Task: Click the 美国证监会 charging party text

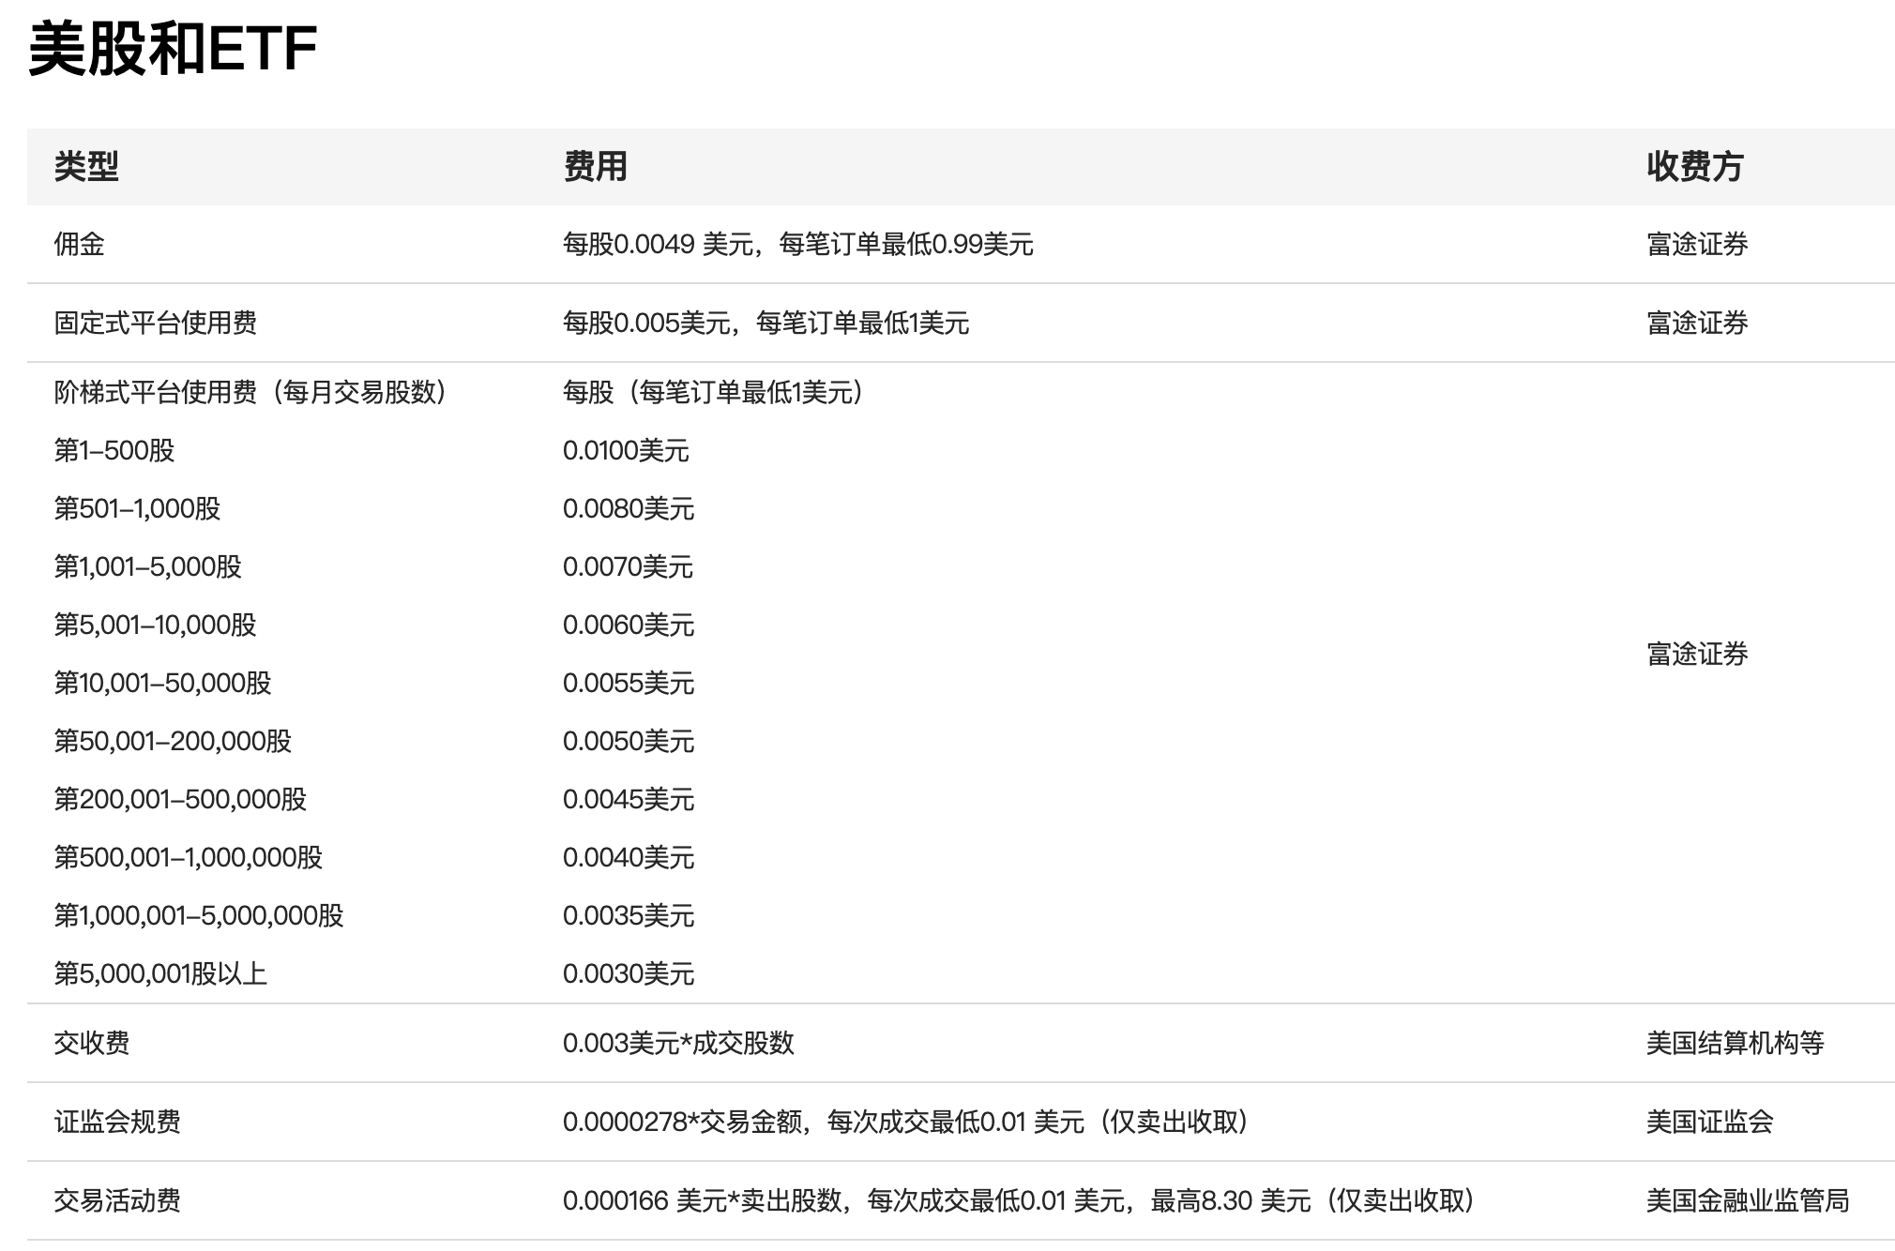Action: [1709, 1123]
